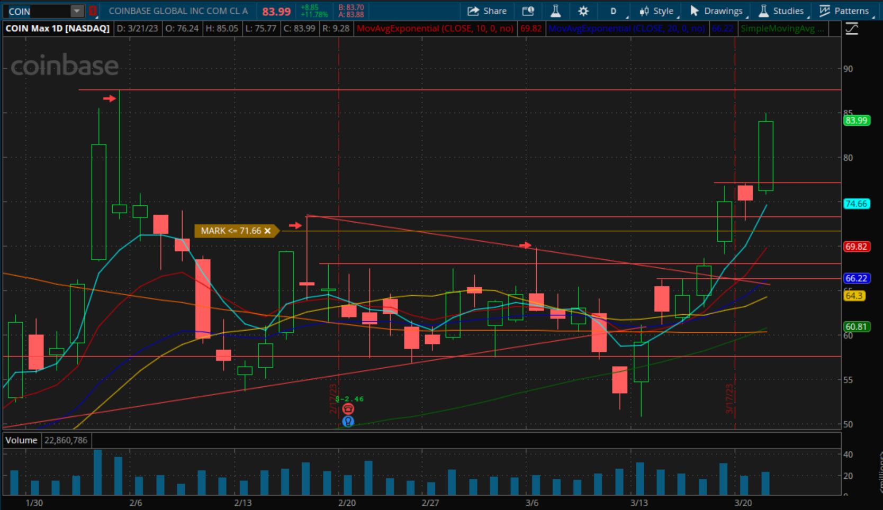Open the Drawings menu
883x510 pixels.
[717, 11]
